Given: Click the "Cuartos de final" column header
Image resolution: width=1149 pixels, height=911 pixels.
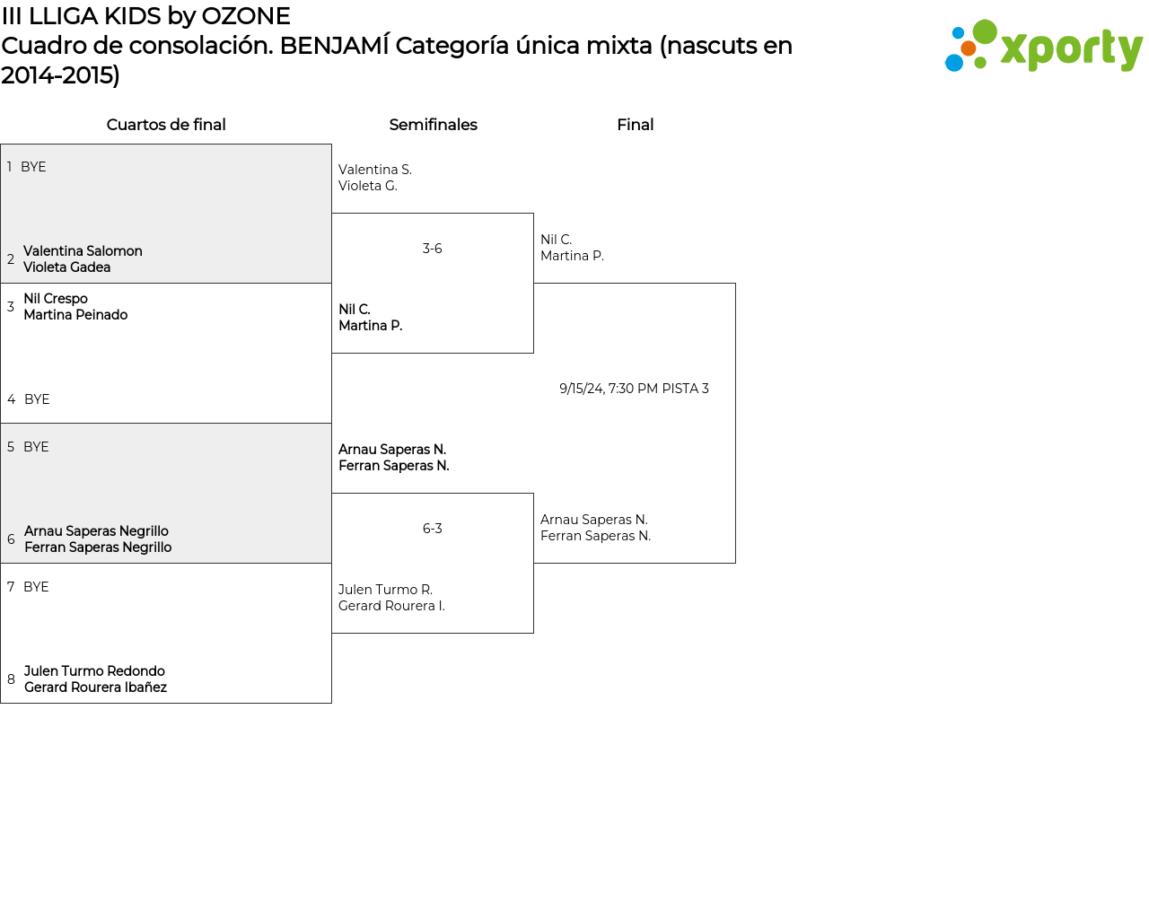Looking at the screenshot, I should click(x=166, y=125).
